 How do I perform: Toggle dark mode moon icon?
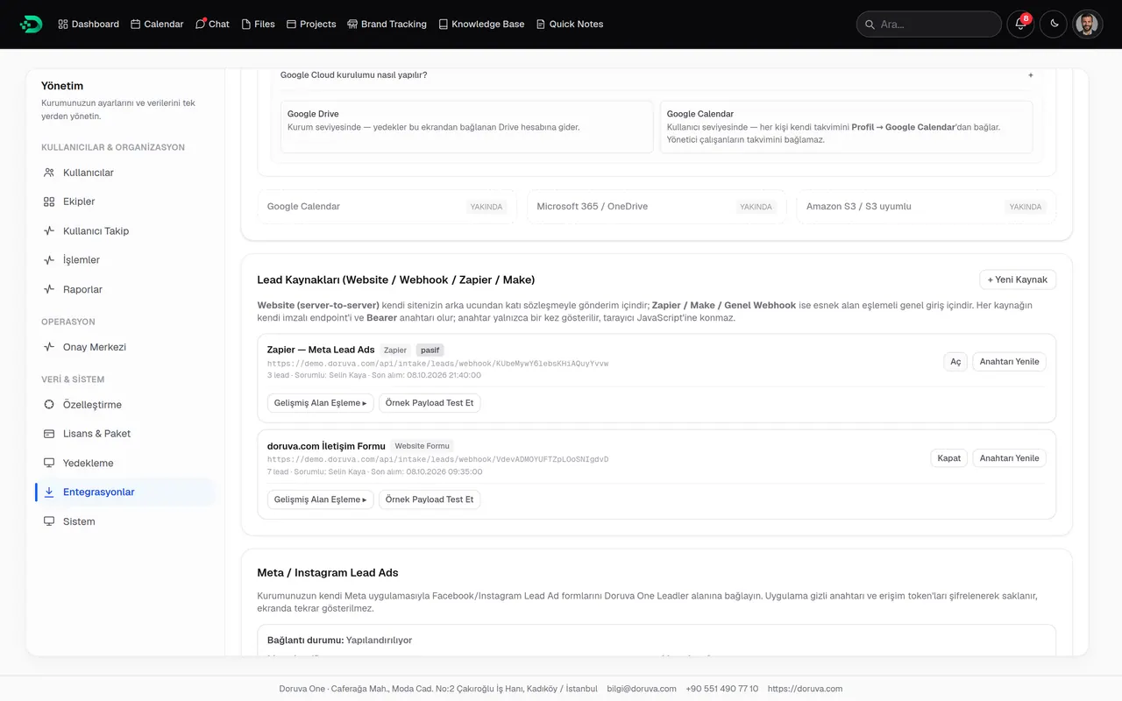(1054, 24)
